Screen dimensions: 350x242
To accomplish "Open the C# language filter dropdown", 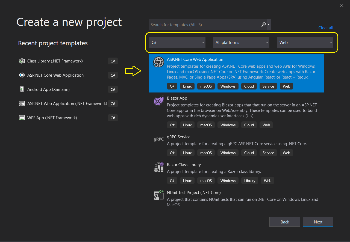I will click(177, 43).
